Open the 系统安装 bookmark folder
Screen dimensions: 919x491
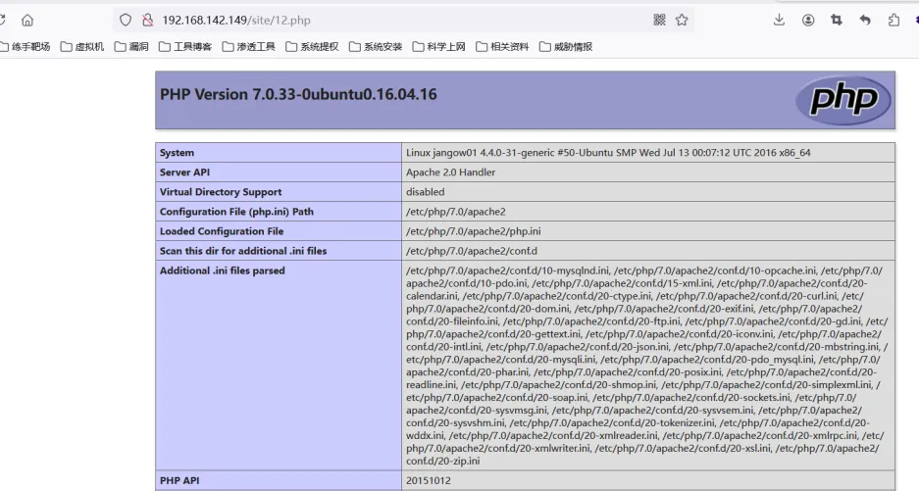point(376,47)
